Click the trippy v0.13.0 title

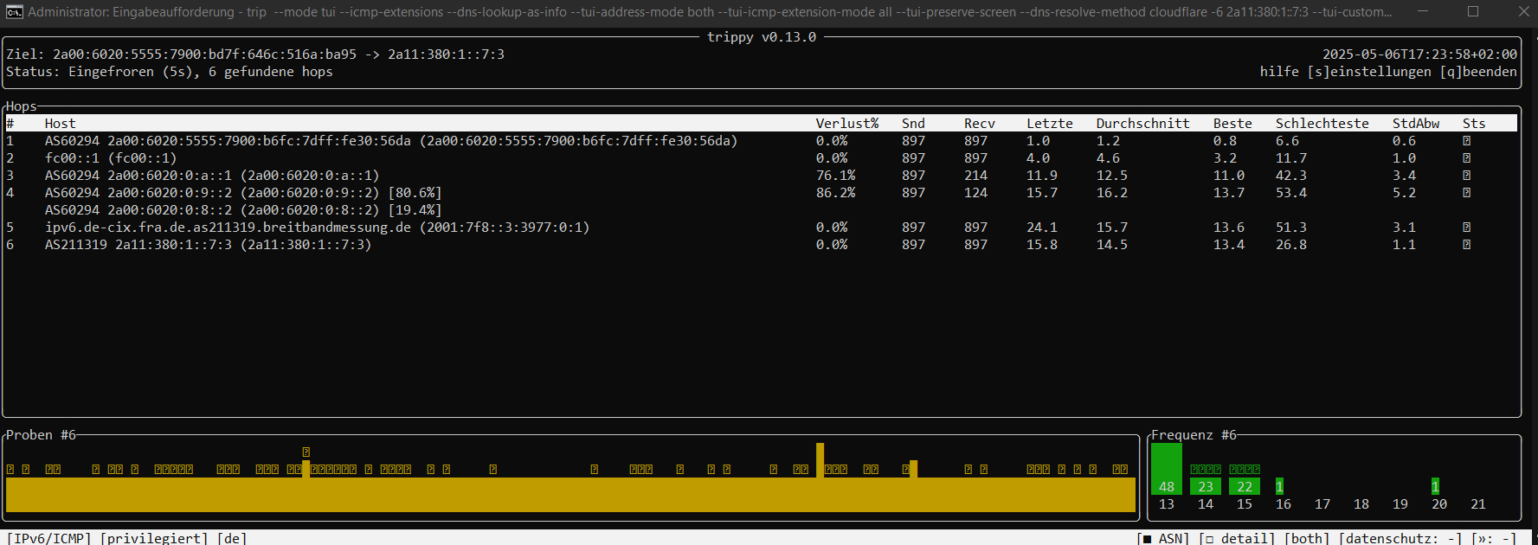pos(762,37)
